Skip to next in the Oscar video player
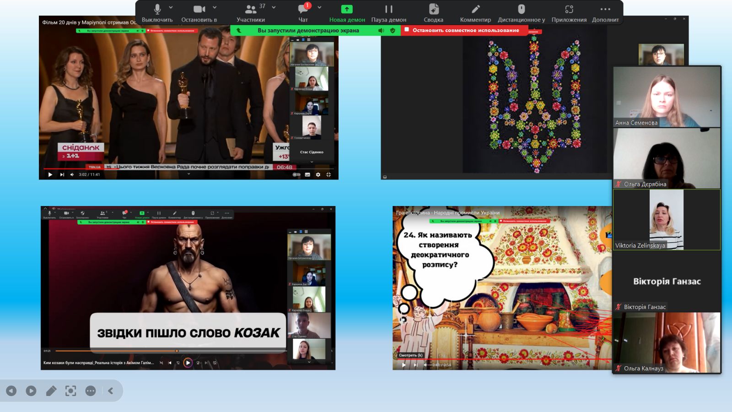 [62, 174]
